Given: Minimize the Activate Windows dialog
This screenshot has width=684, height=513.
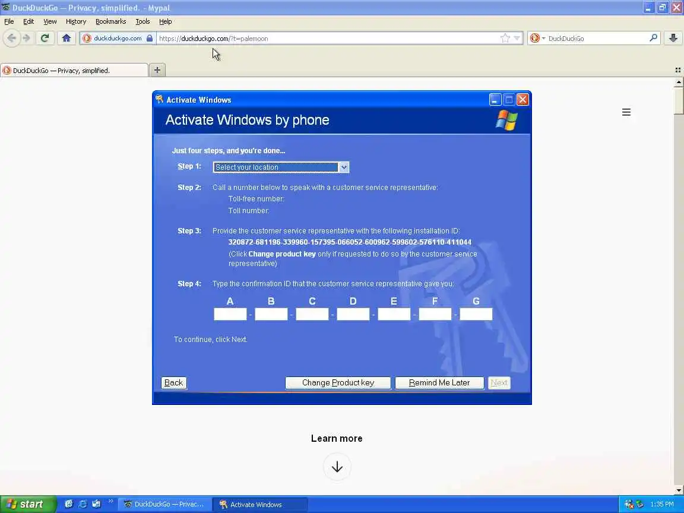Looking at the screenshot, I should (x=495, y=100).
